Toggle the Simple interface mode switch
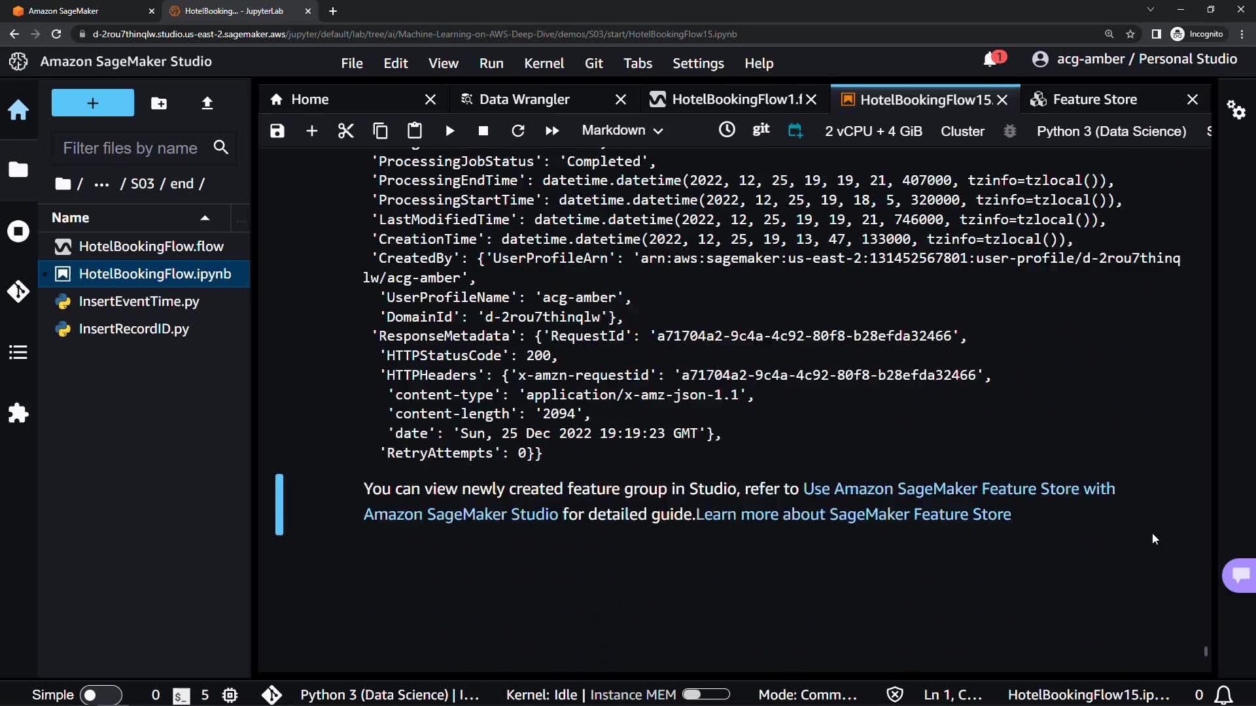1256x706 pixels. (100, 695)
